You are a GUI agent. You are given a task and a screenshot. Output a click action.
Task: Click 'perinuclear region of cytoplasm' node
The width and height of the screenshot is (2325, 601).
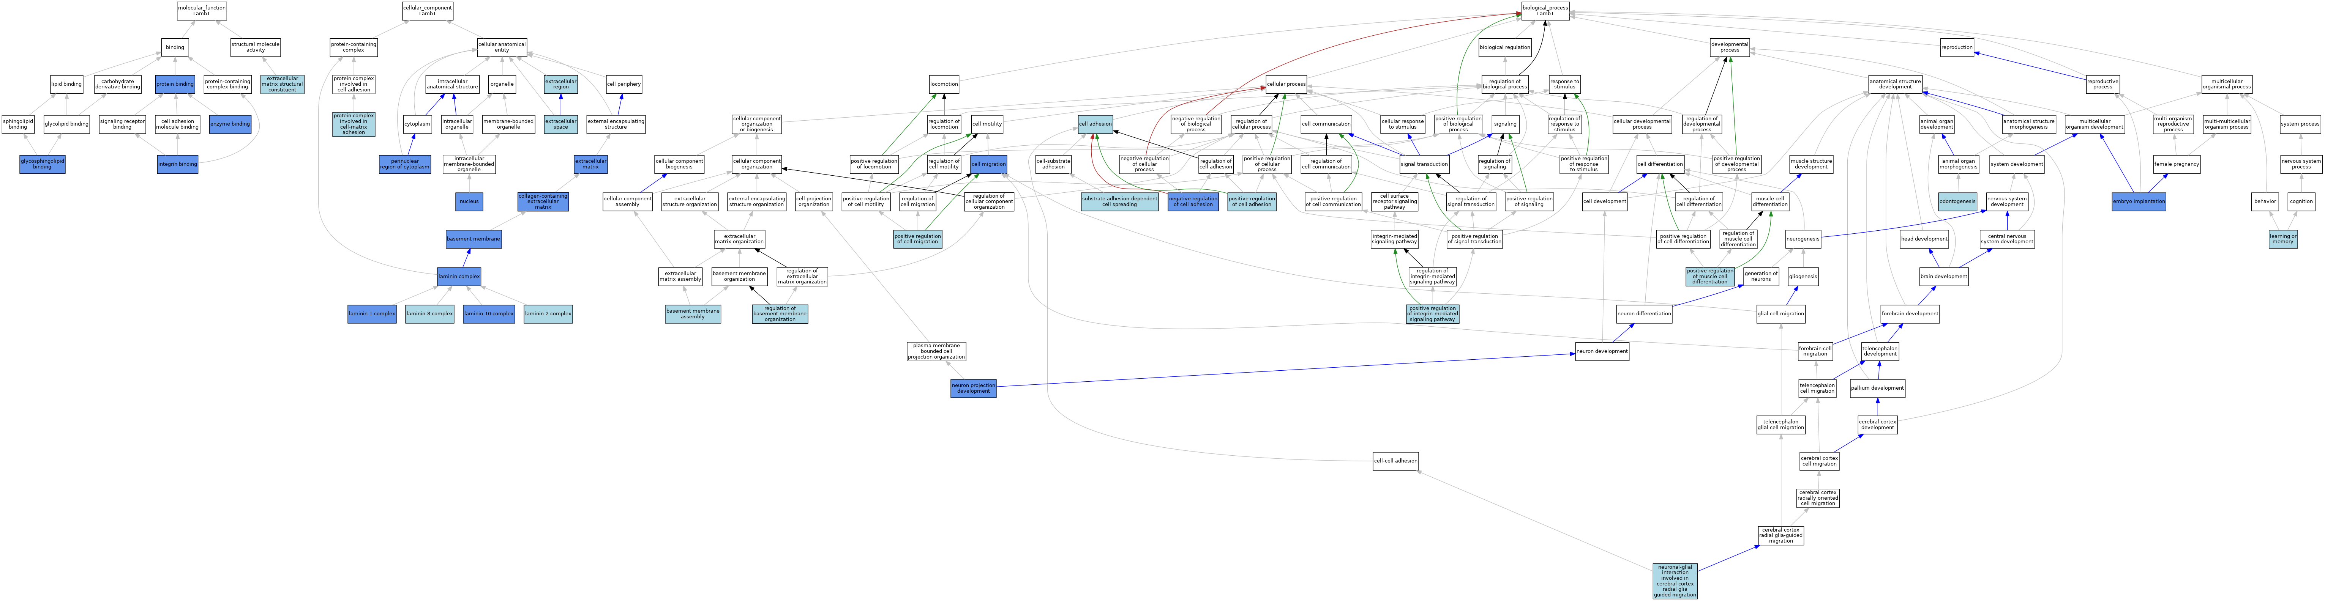coord(404,164)
